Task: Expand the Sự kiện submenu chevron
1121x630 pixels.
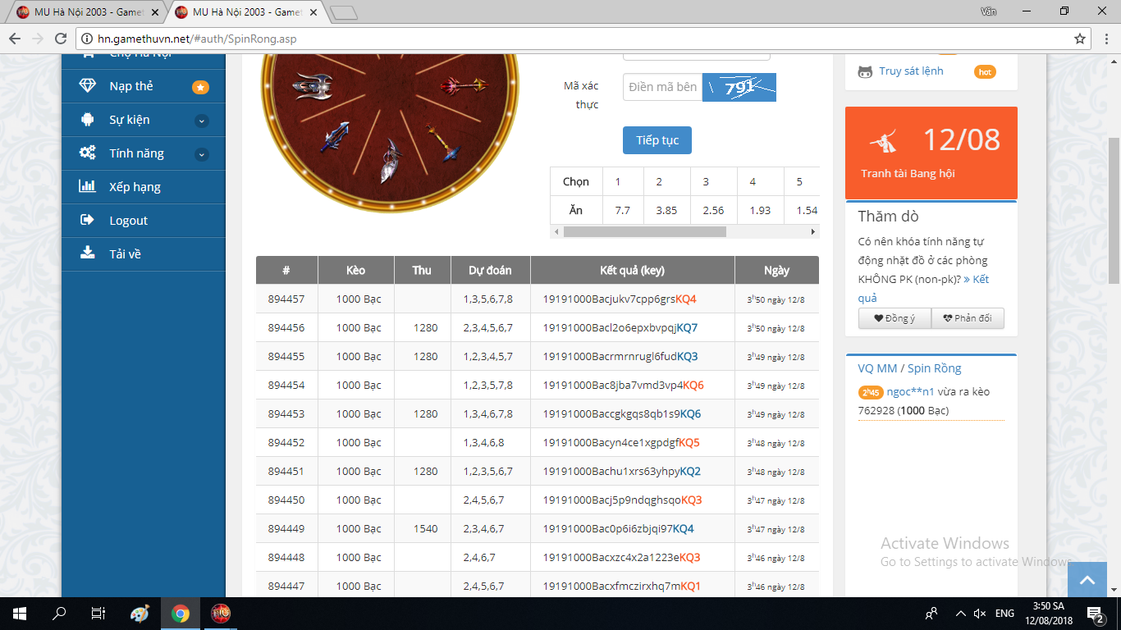Action: (x=202, y=121)
